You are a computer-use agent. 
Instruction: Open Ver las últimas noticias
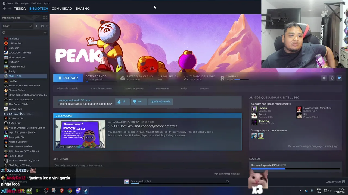[x=227, y=174]
